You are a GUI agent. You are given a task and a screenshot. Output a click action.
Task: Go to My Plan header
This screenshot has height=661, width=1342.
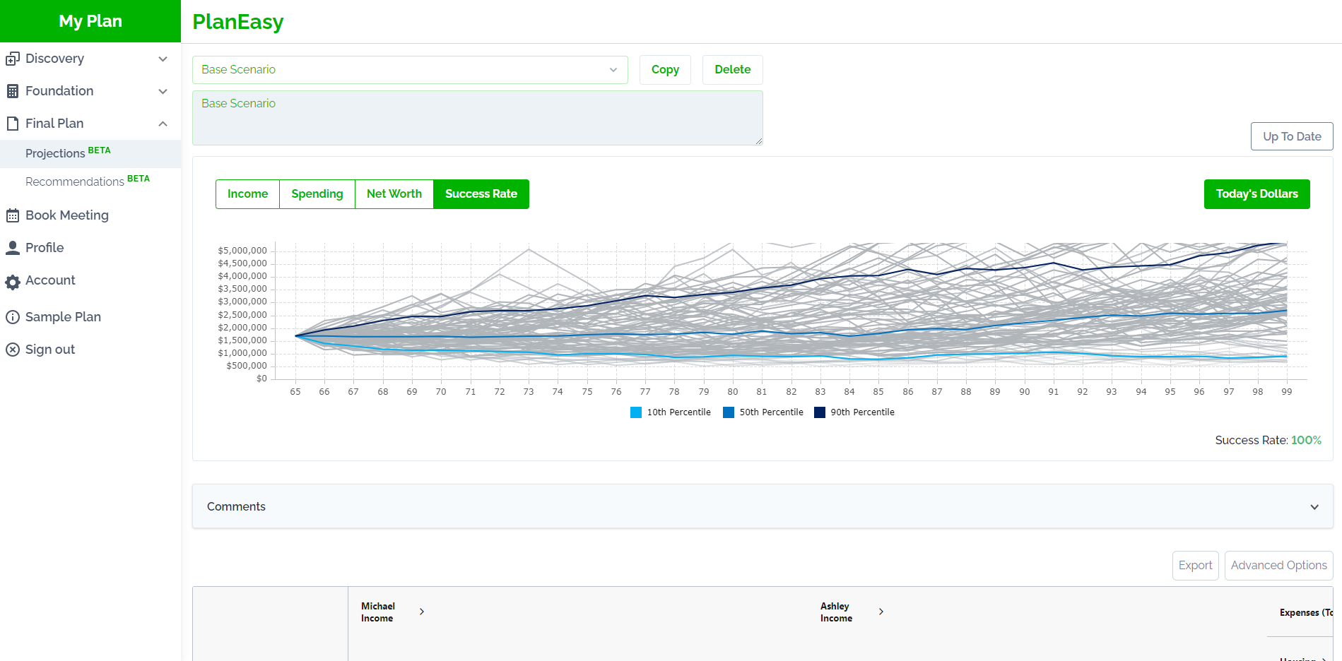(90, 21)
